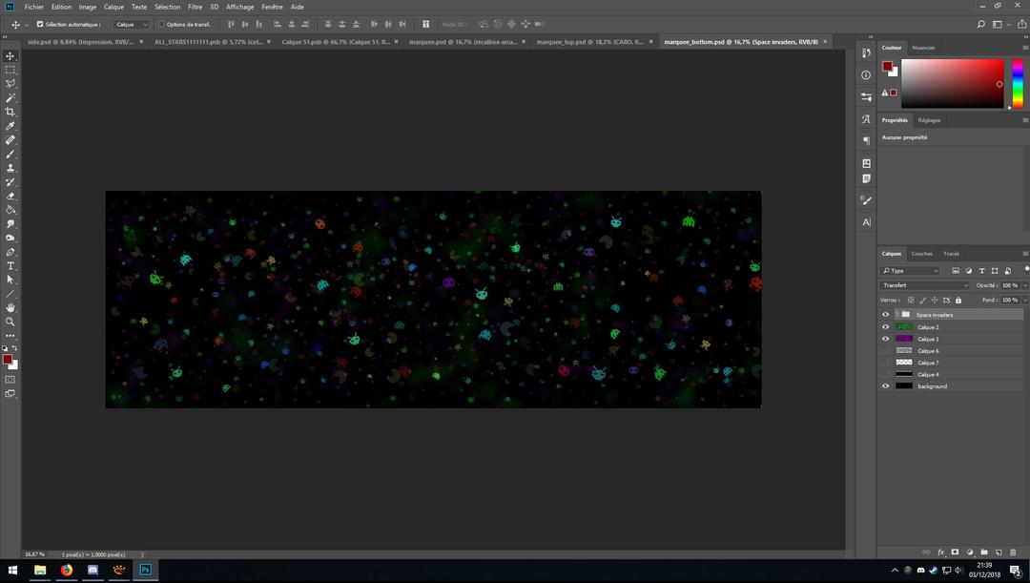Delete layer with the trash icon
This screenshot has height=583, width=1030.
(1013, 552)
